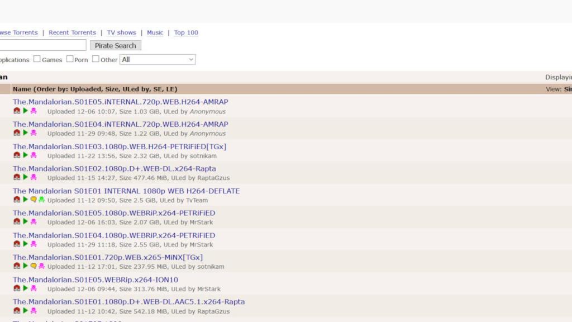The image size is (572, 322).
Task: Click the magnet icon for S01E04 1080p WEBRiP
Action: pos(17,244)
